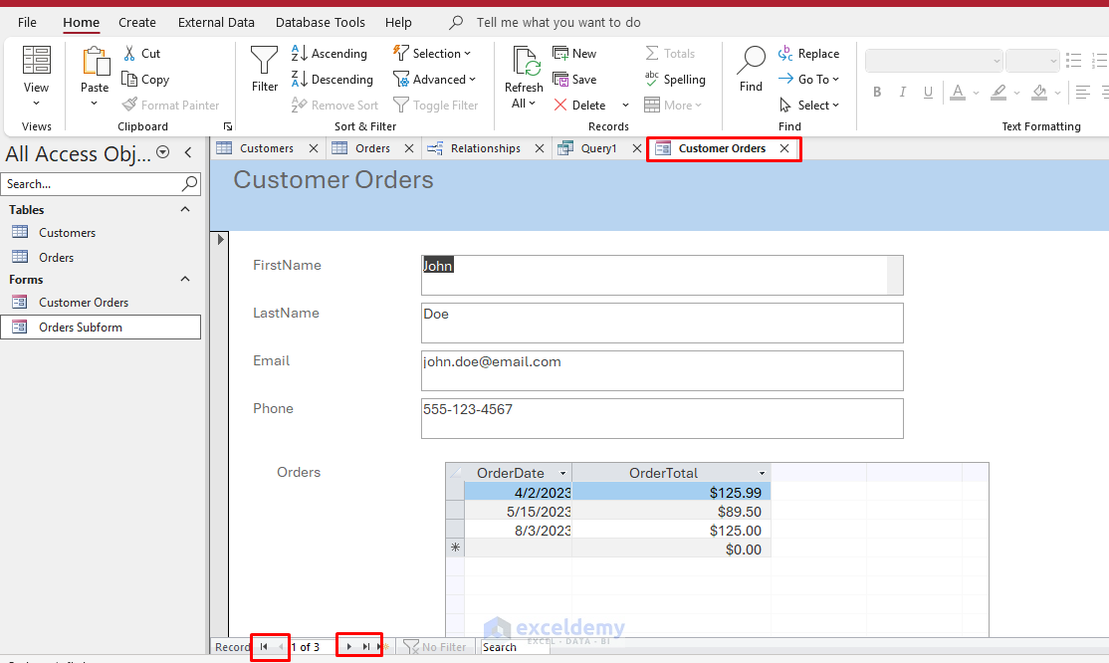
Task: Switch to the Create ribbon tab
Action: pyautogui.click(x=137, y=23)
